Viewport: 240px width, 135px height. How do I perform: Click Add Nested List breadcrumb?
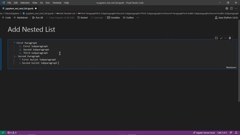click(x=66, y=13)
